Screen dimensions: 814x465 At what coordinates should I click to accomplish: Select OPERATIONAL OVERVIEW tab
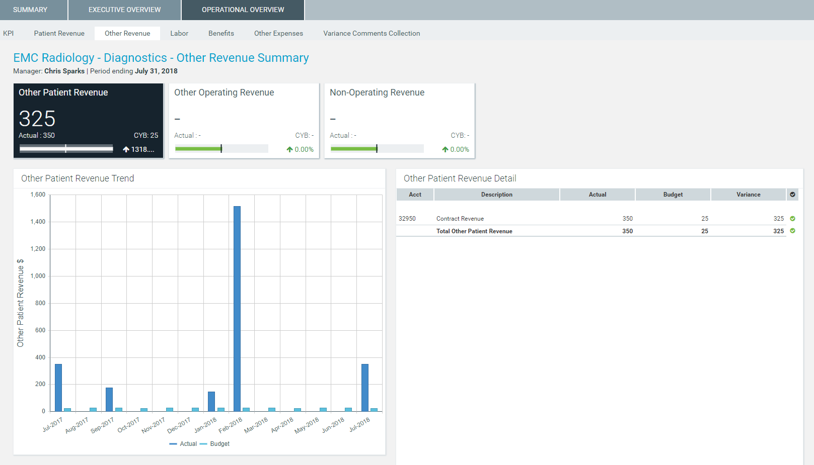243,10
